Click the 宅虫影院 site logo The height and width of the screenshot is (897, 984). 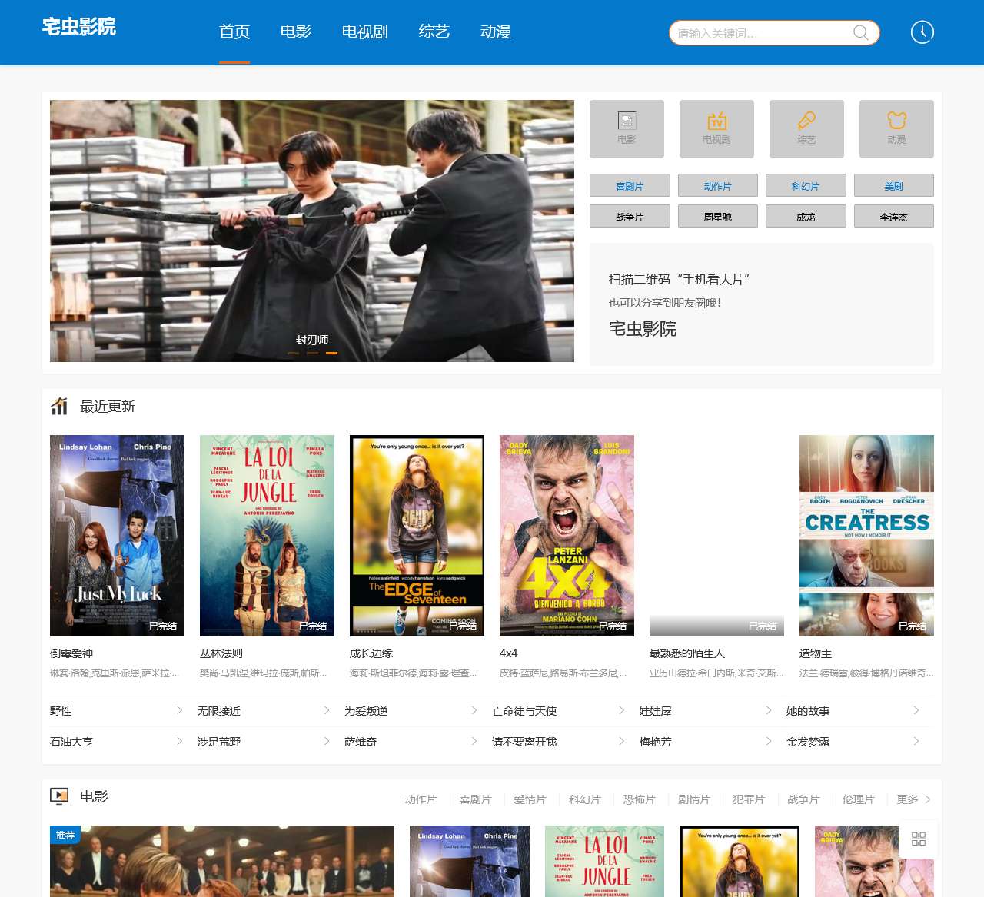pos(79,28)
